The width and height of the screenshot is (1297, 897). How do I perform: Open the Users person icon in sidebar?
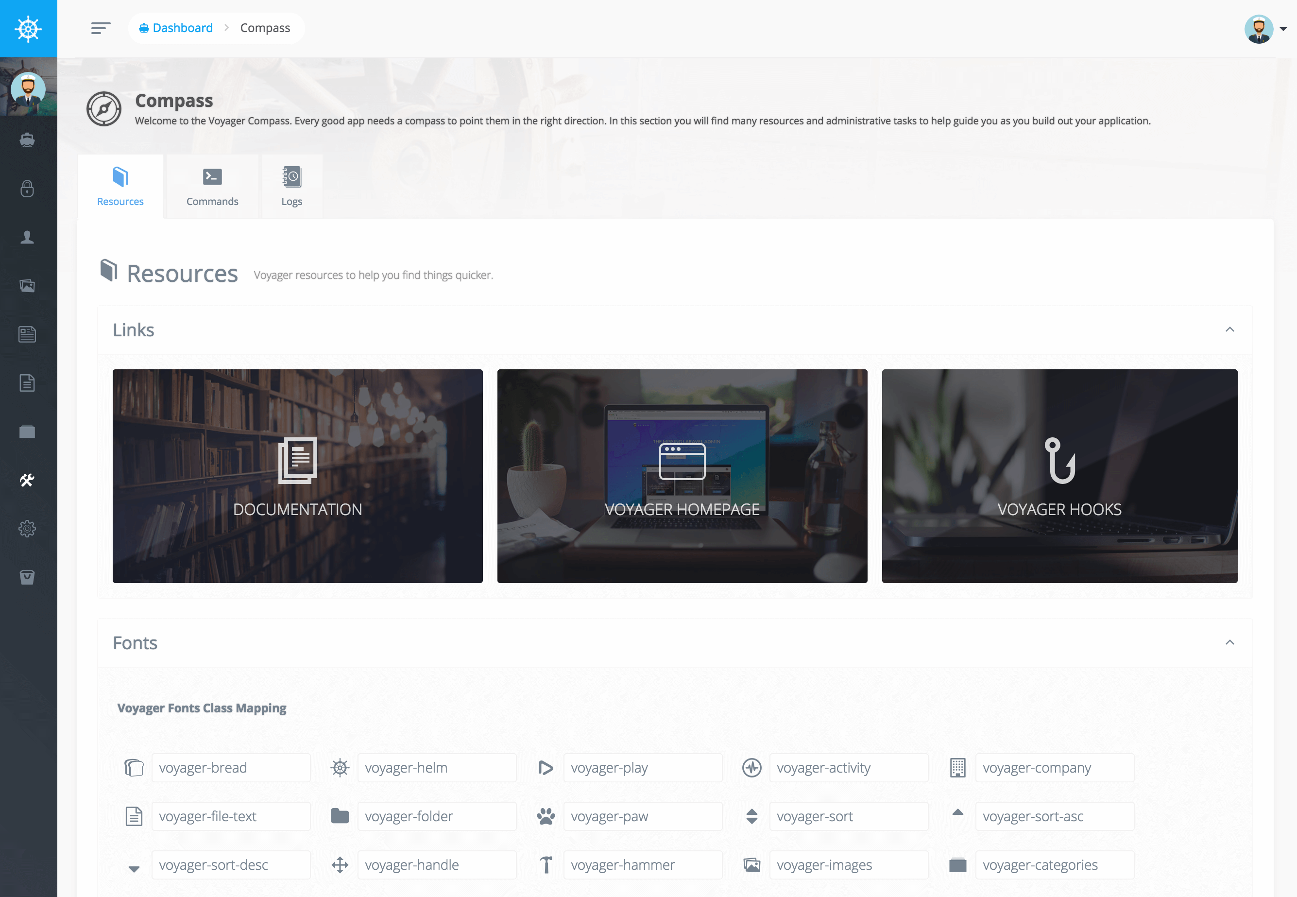[27, 237]
